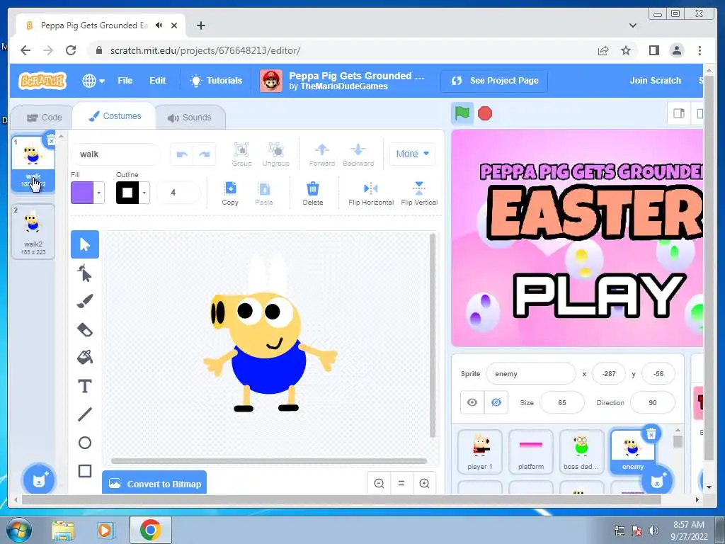Select the Brush tool

(x=85, y=301)
